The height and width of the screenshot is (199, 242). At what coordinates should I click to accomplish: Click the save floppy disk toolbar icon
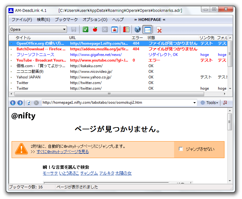[74, 29]
